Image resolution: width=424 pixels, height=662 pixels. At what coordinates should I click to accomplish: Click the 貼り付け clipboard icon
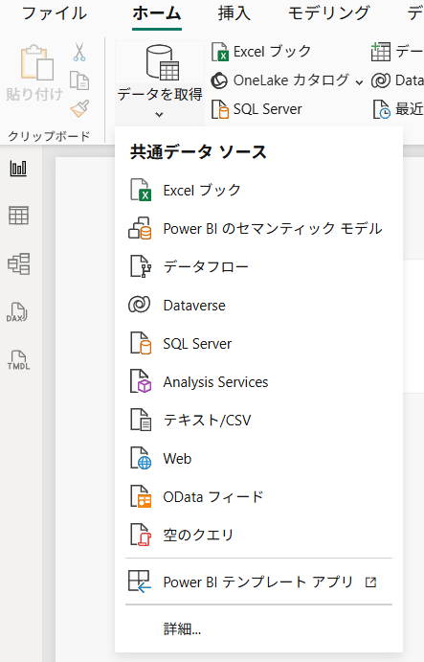(x=36, y=62)
